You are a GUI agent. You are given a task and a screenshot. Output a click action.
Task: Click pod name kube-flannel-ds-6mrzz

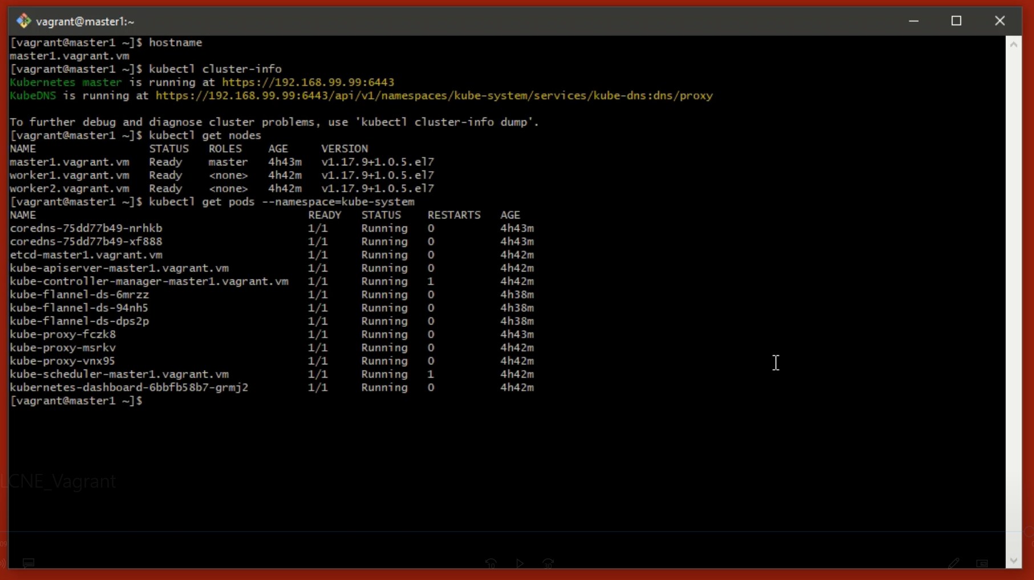point(79,295)
